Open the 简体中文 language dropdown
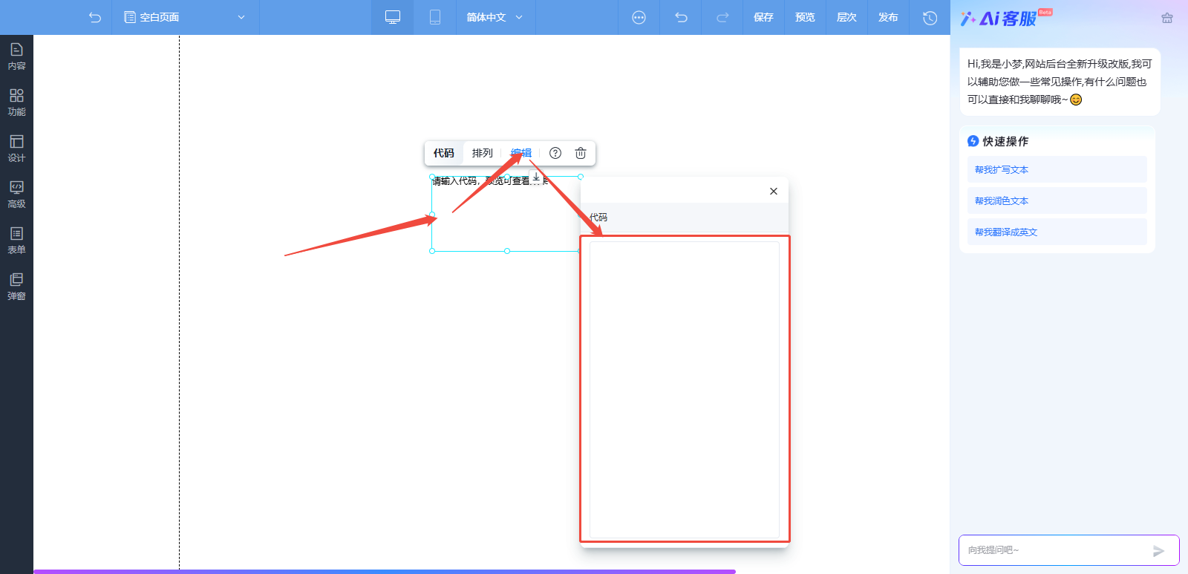 pyautogui.click(x=495, y=17)
